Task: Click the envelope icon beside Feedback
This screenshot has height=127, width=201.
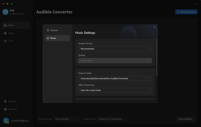Action: point(5,109)
